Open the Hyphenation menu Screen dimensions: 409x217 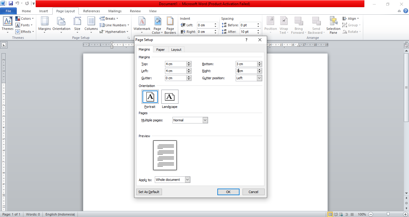113,31
